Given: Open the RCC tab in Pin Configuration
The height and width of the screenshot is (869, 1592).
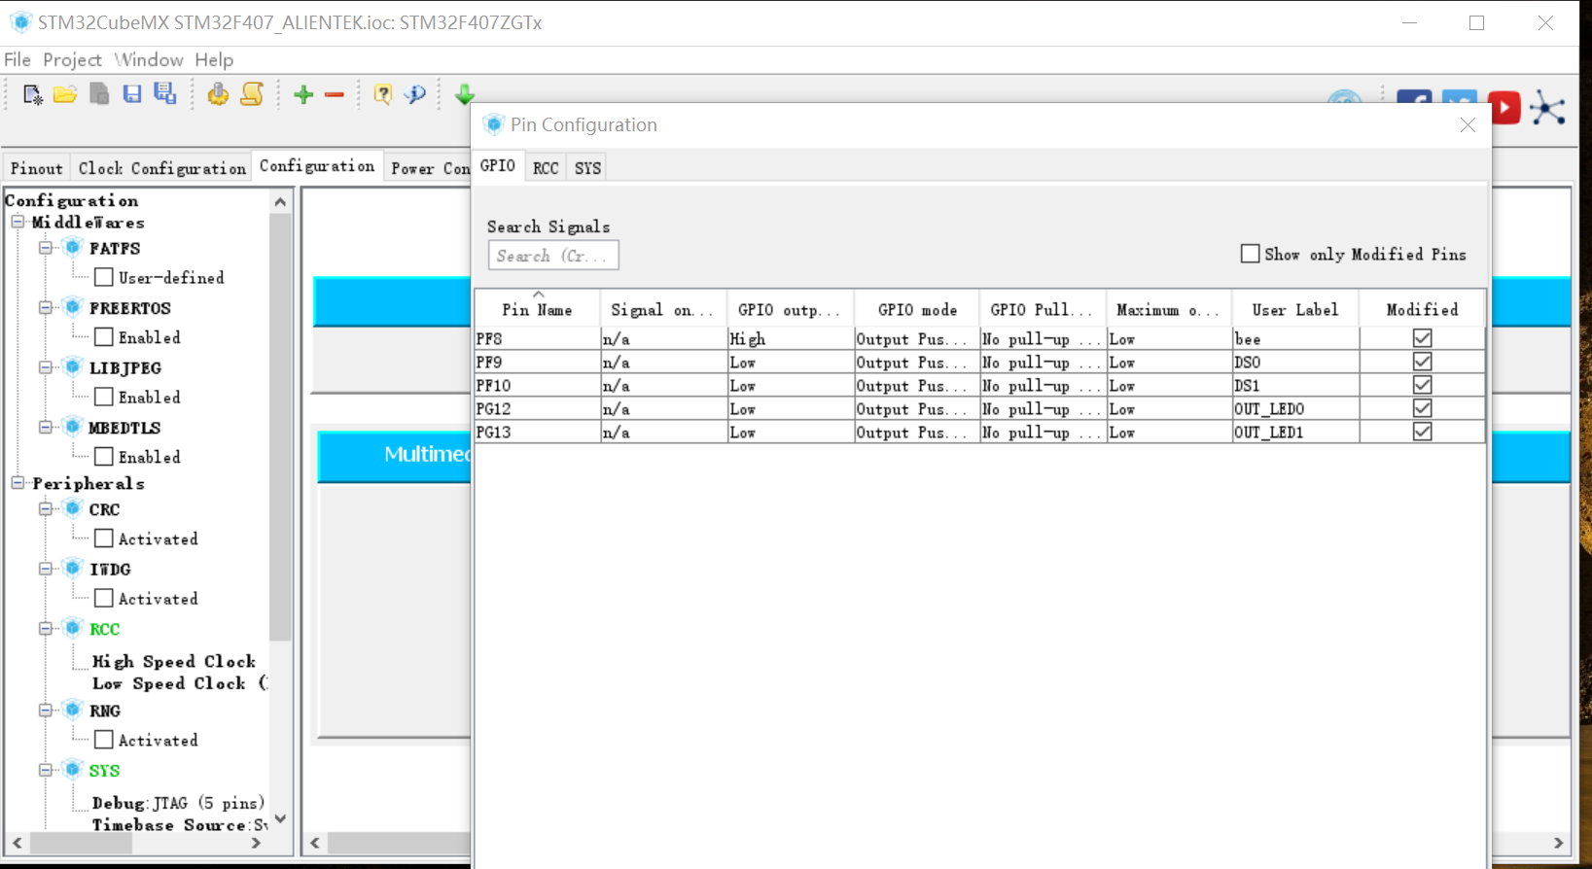Looking at the screenshot, I should tap(546, 168).
